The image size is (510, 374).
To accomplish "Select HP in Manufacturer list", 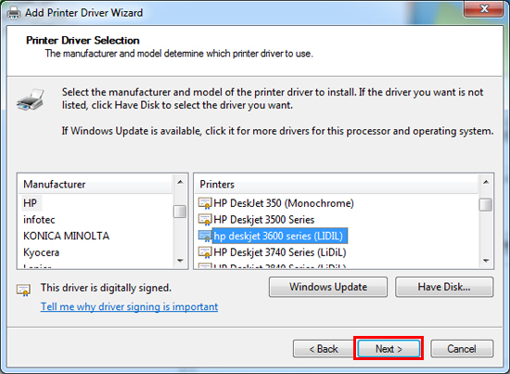I will click(x=30, y=203).
